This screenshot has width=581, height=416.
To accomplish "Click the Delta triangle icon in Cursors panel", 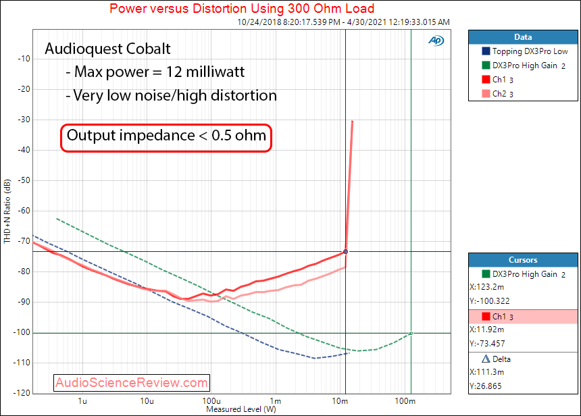I will coord(486,359).
